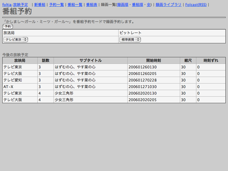The height and width of the screenshot is (171, 228).
Task: Click the サブタイトル column header
Action: tap(90, 60)
